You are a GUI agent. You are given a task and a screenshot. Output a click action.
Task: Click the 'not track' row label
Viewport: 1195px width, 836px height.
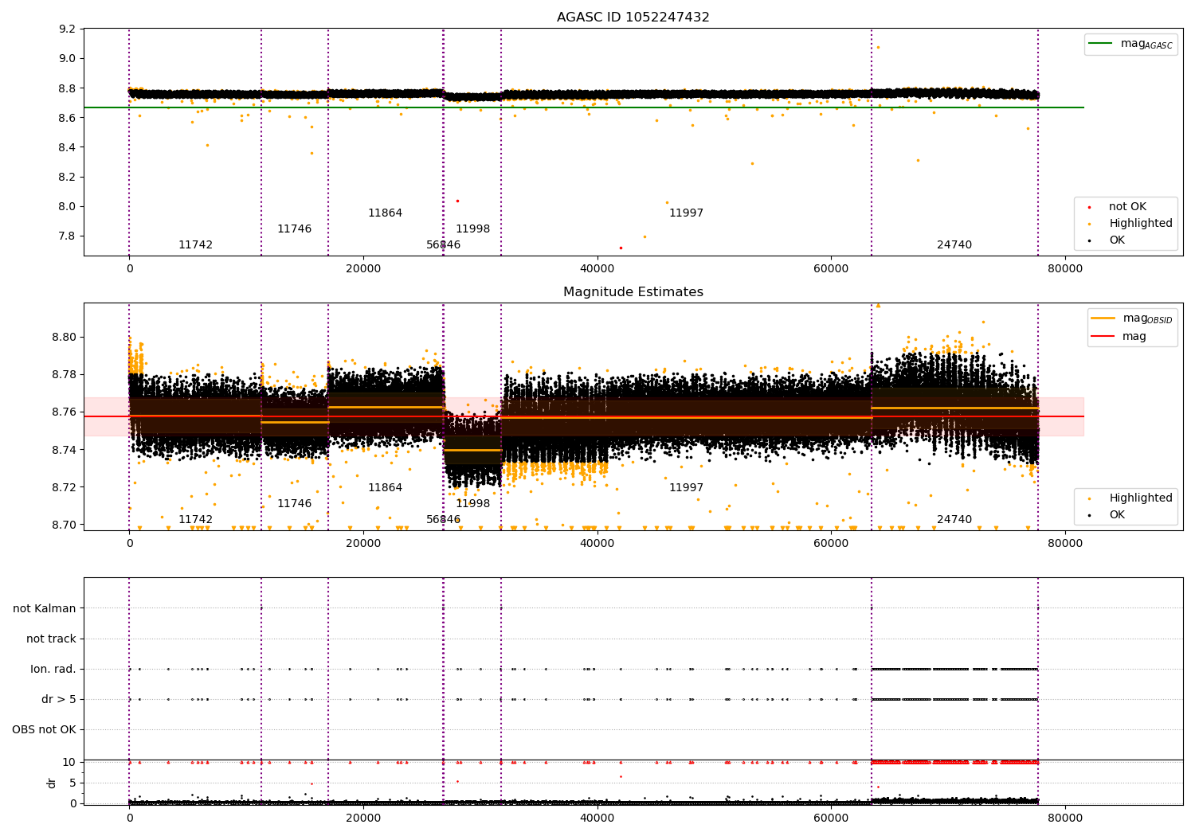click(51, 639)
